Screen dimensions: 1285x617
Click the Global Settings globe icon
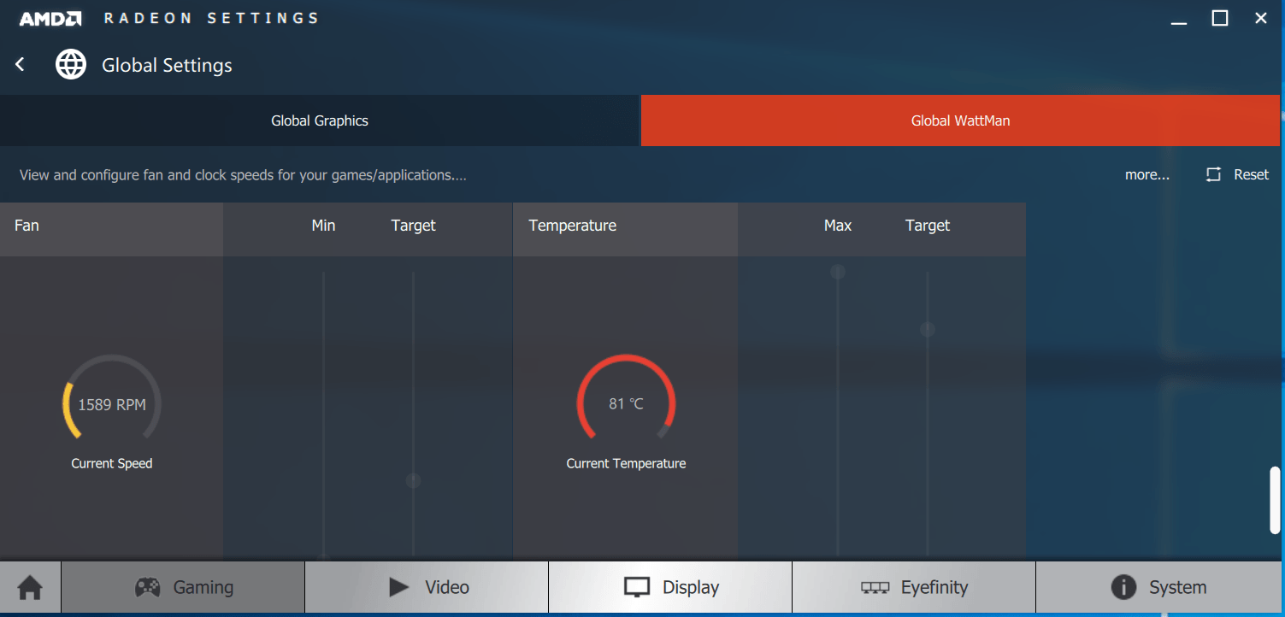[x=71, y=65]
